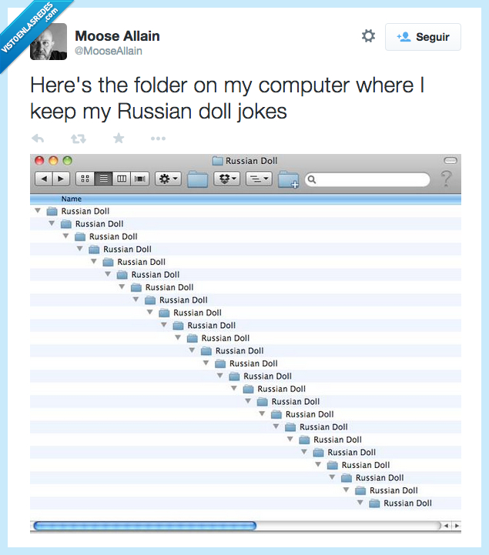Open the gear settings icon beside Seguir

click(368, 36)
